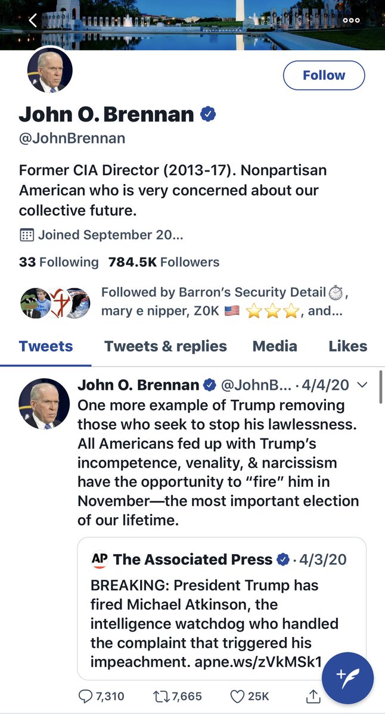Tap the AP logo in quoted tweet

coord(98,559)
